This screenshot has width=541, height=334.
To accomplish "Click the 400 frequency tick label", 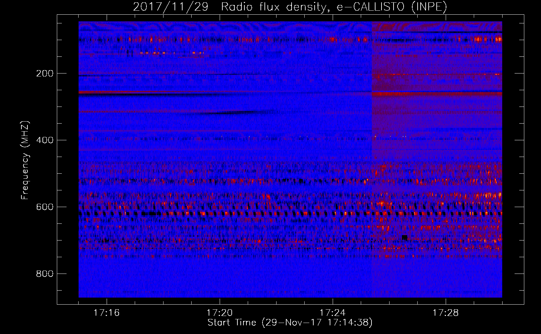I will coord(45,140).
